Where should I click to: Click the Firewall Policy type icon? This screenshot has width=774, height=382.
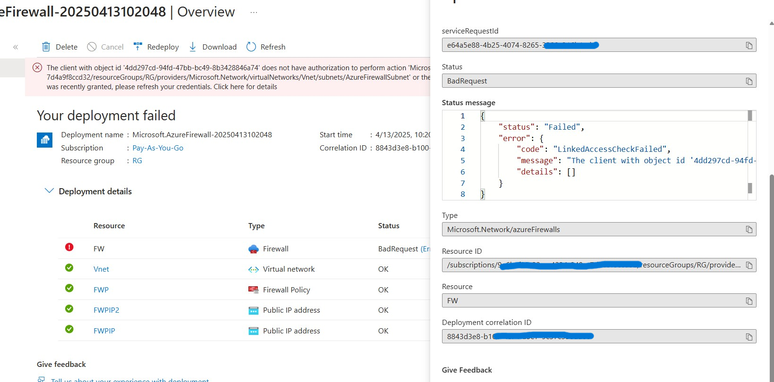254,290
